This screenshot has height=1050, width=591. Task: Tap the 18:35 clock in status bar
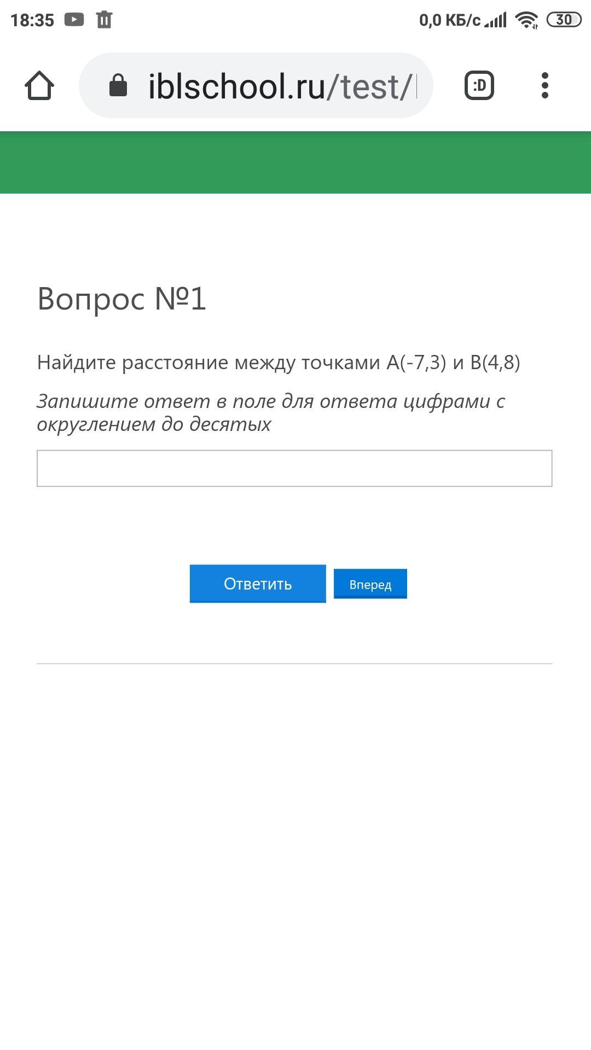(32, 20)
